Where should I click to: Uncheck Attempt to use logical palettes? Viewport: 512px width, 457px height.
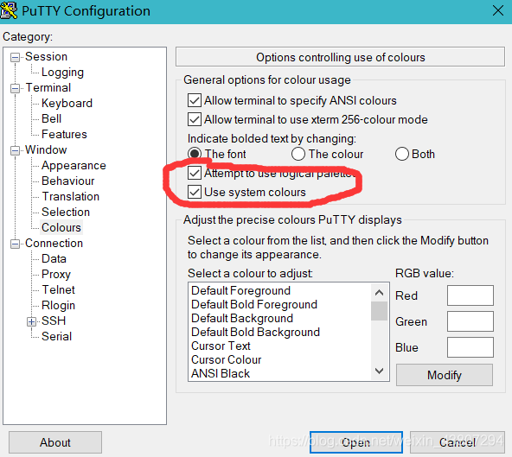tap(195, 173)
